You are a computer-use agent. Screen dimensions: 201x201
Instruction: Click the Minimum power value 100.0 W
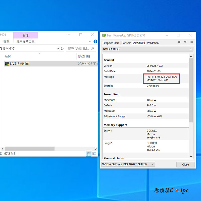click(x=152, y=100)
